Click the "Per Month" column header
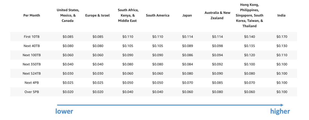This screenshot has height=120, width=309. 32,15
